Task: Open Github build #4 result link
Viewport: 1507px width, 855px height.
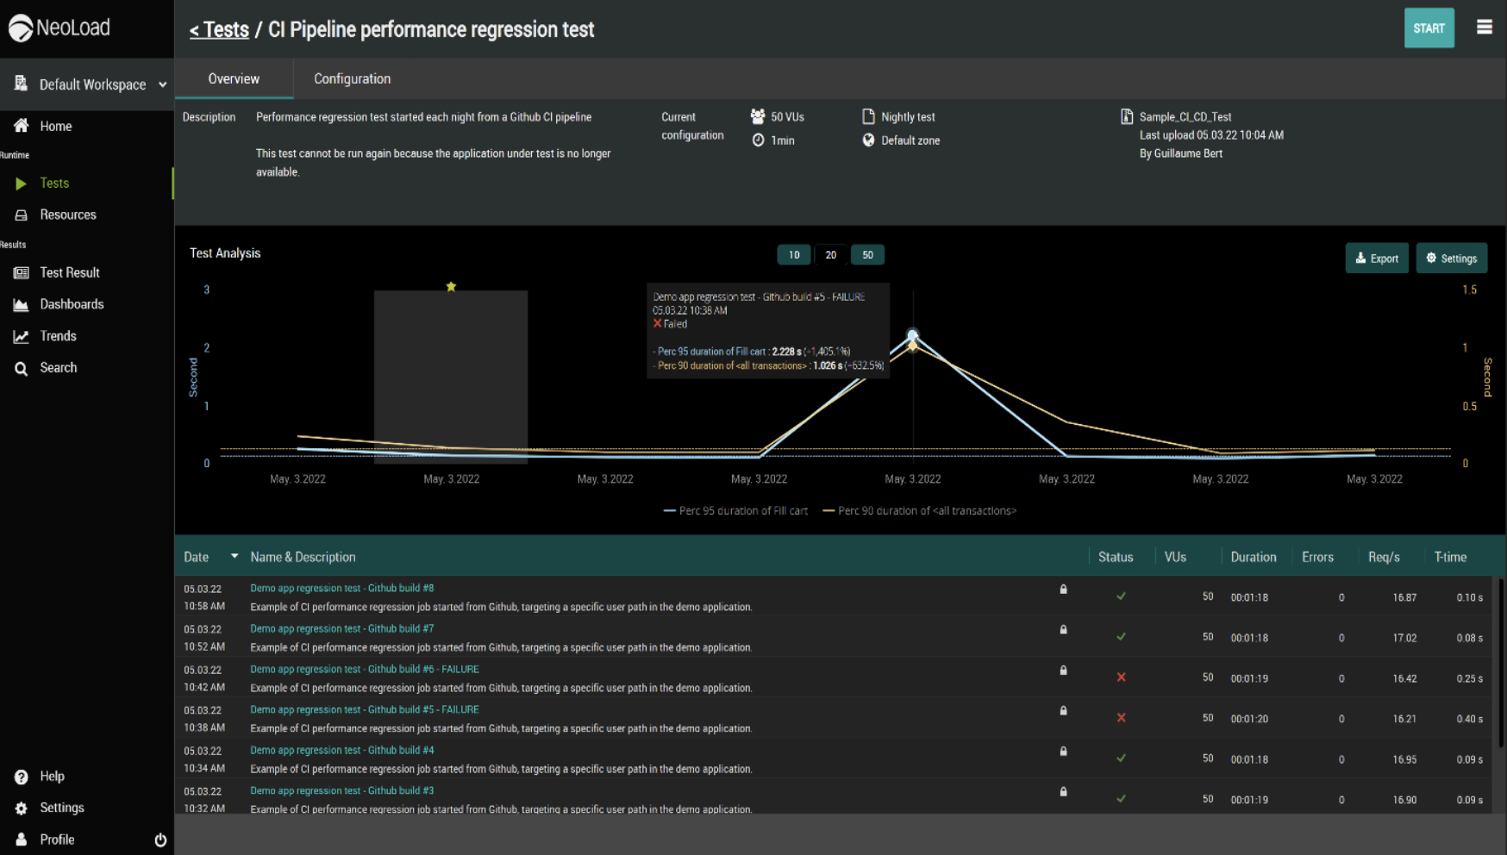Action: [x=342, y=750]
